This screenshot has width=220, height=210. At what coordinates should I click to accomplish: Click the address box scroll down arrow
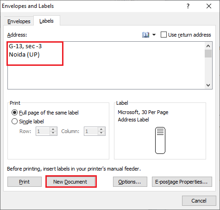click(x=208, y=85)
